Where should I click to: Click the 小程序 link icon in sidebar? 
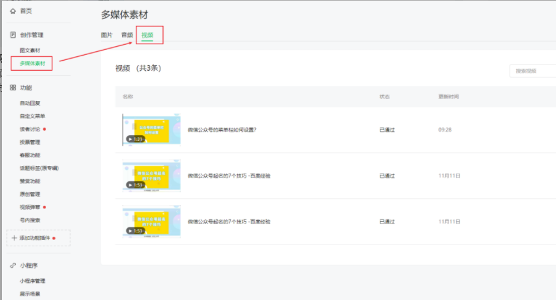click(13, 266)
